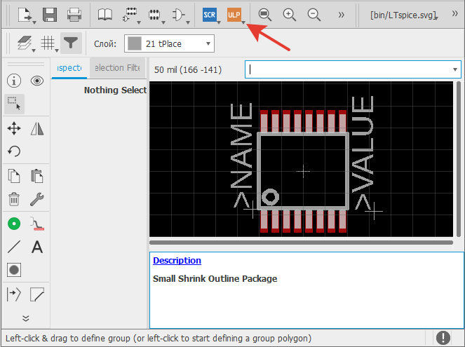The height and width of the screenshot is (347, 465).
Task: Select the package footprint editor icon
Action: pos(154,15)
